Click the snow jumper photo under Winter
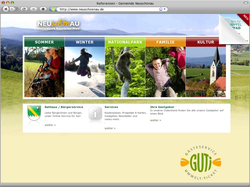Image resolution: width=250 pixels, height=187 pixels. [85, 72]
